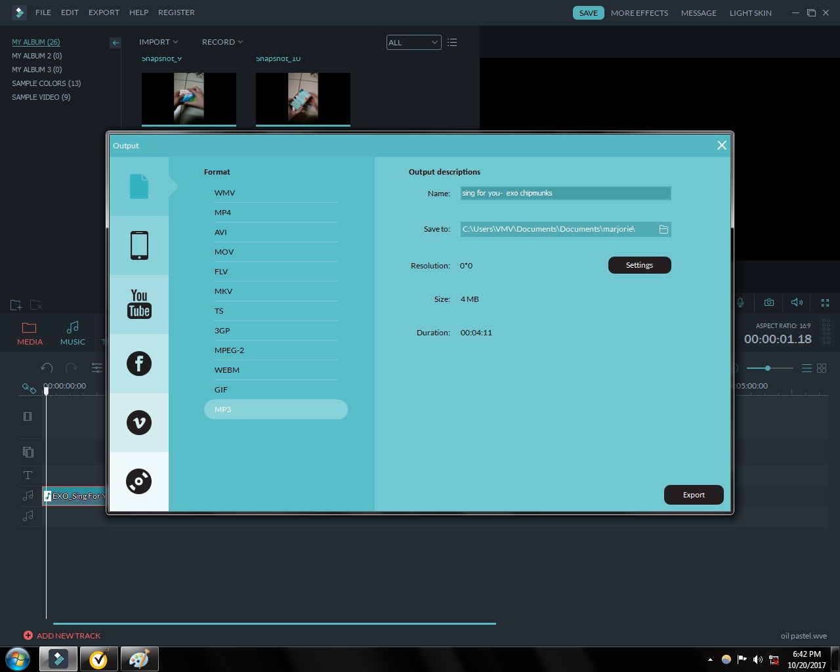The image size is (840, 672).
Task: Adjust the timeline zoom slider
Action: pos(768,368)
